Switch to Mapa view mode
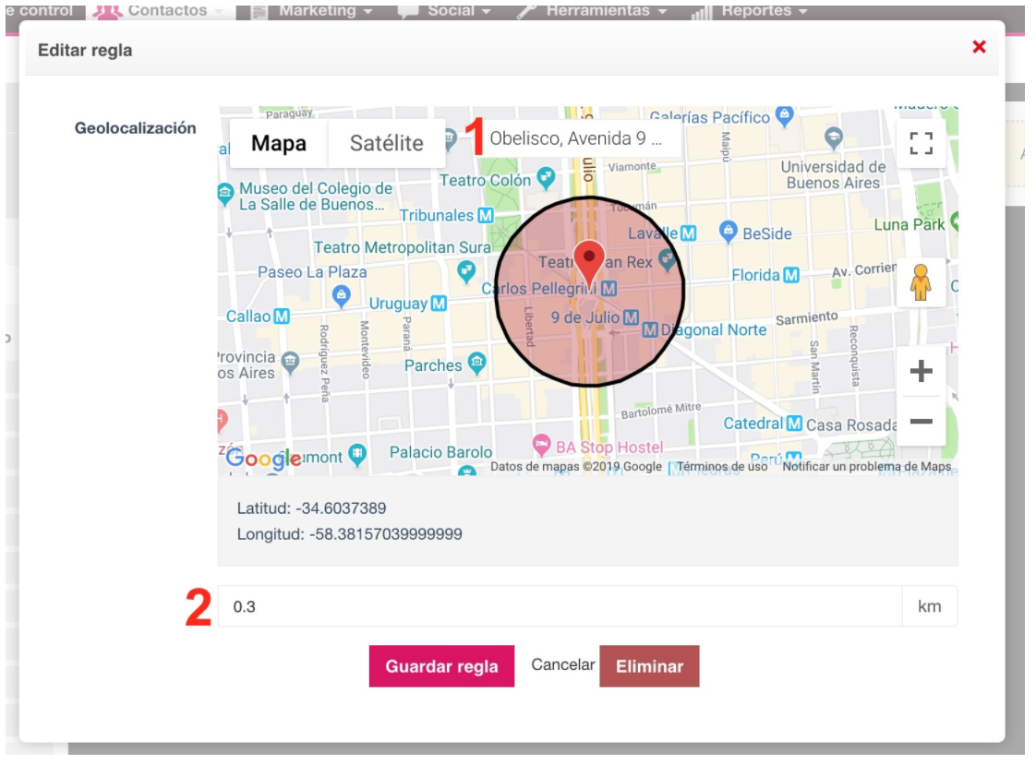 (279, 142)
